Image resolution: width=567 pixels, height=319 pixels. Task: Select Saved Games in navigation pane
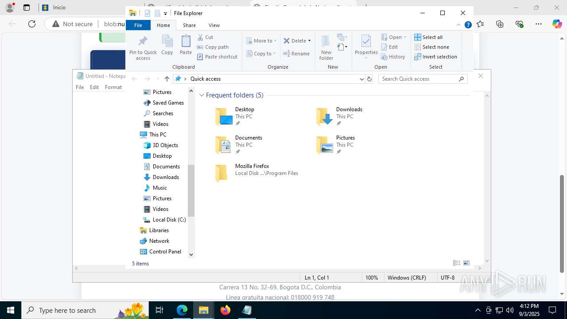(168, 103)
